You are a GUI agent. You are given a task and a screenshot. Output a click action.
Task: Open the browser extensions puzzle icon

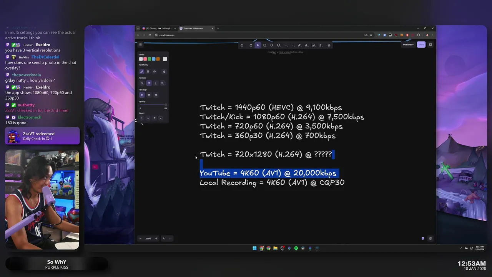point(419,35)
